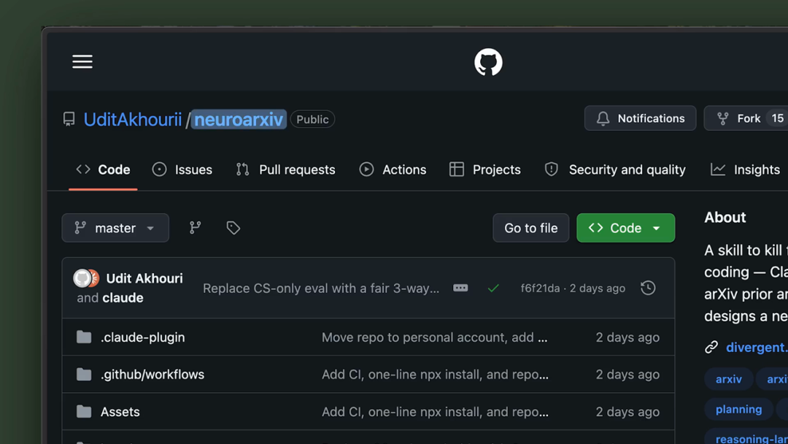
Task: View tags via the tag icon
Action: pos(233,228)
